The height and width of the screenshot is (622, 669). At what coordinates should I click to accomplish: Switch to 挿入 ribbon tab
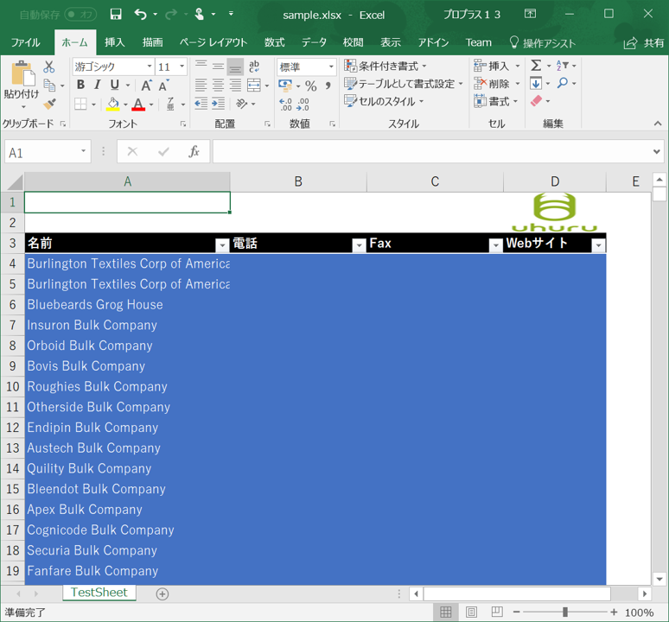(x=115, y=42)
